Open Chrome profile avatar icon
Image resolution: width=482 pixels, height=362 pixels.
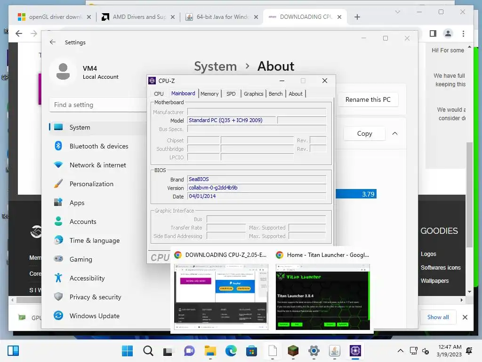pos(448,33)
